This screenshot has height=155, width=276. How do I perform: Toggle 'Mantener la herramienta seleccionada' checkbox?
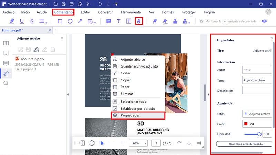point(202,21)
